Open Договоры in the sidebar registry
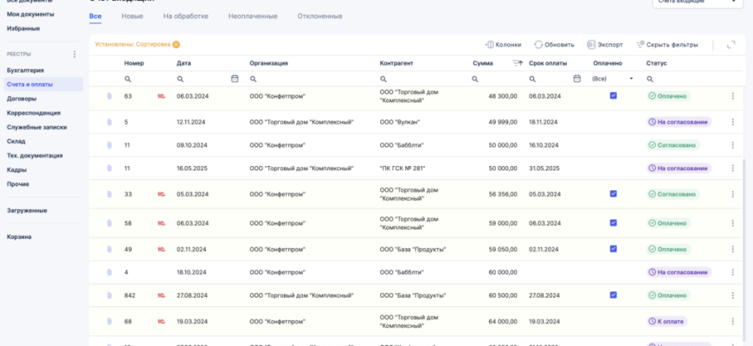The width and height of the screenshot is (753, 346). click(x=22, y=99)
